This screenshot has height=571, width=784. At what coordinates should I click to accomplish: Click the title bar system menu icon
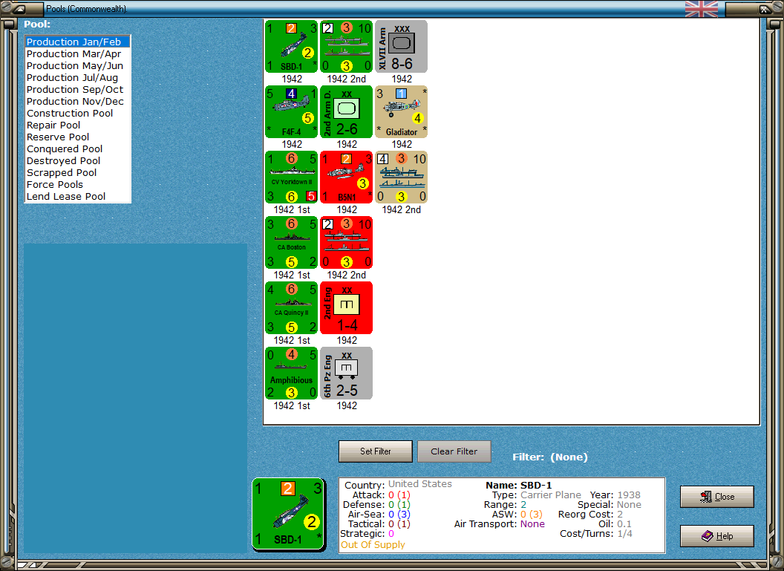[x=21, y=8]
